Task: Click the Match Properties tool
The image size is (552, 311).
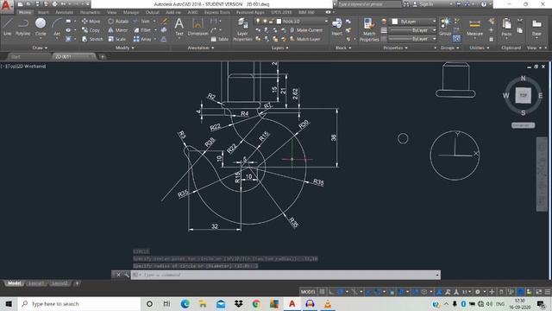Action: click(368, 29)
